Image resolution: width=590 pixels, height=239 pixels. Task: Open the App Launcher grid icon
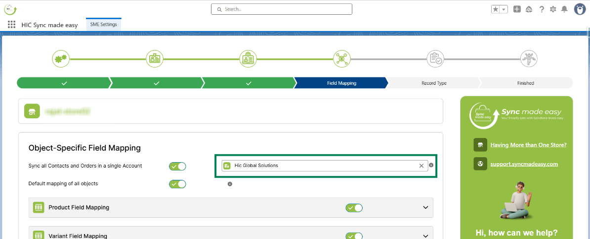point(12,25)
